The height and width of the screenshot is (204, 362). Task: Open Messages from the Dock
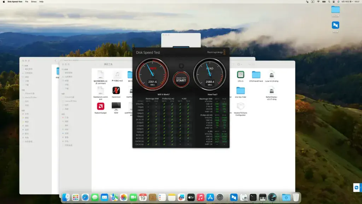[95, 197]
